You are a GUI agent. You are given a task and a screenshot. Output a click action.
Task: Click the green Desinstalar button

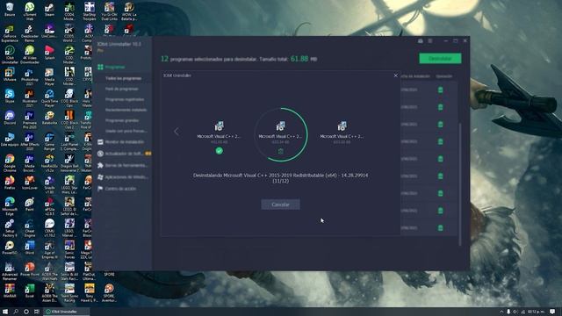tap(440, 59)
